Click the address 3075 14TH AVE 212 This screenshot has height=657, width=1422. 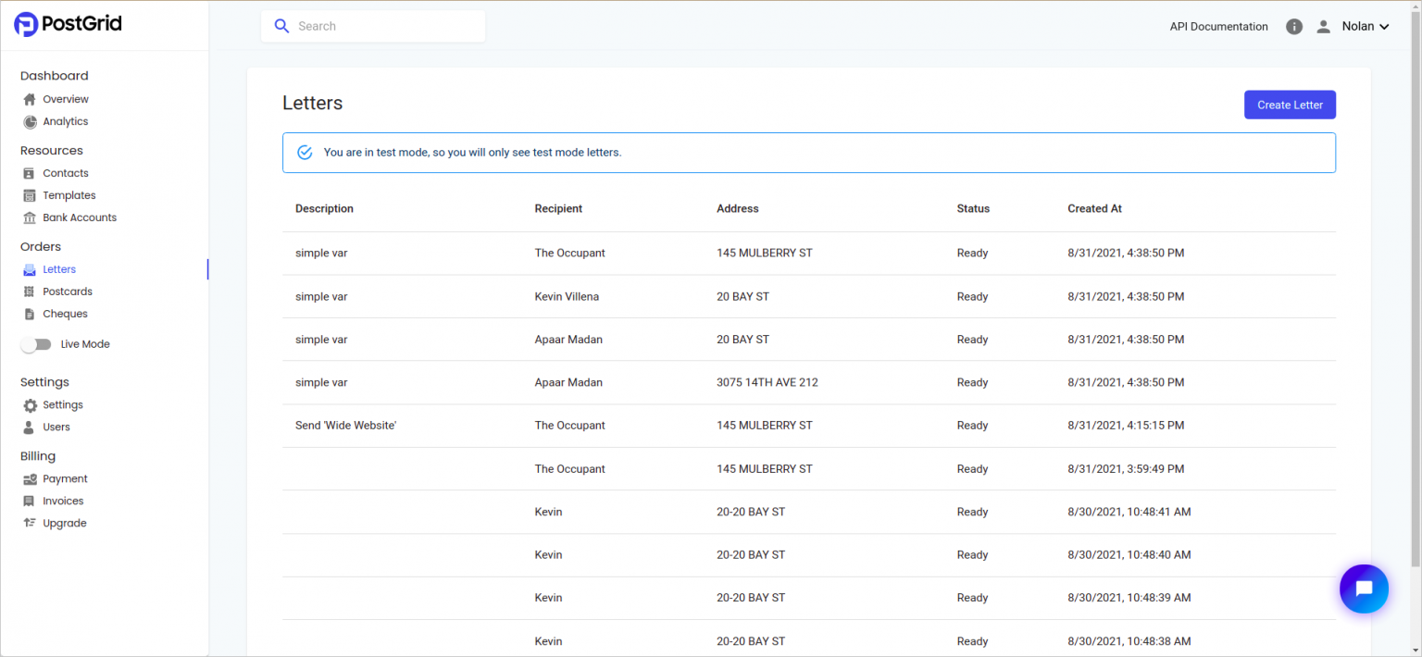tap(767, 382)
